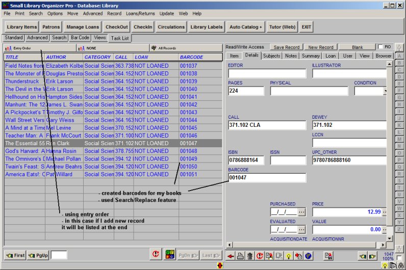Select the Views tab

coord(99,38)
